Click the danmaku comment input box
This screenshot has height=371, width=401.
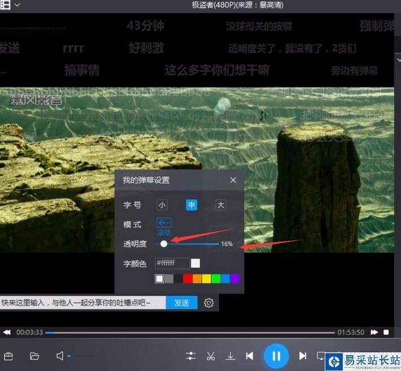pyautogui.click(x=83, y=303)
